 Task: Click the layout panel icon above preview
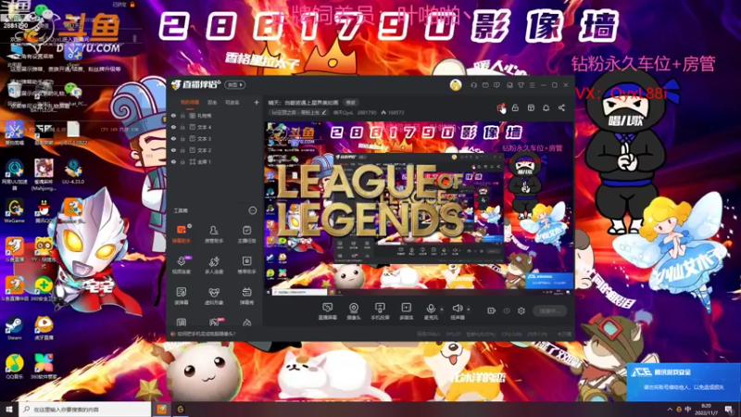[x=531, y=108]
